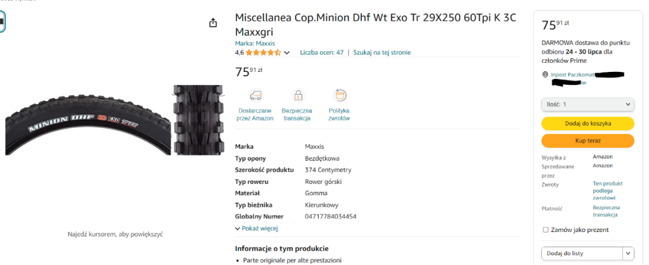
Task: Tick the 'Zamów jako prezent' checkbox
Action: point(545,229)
